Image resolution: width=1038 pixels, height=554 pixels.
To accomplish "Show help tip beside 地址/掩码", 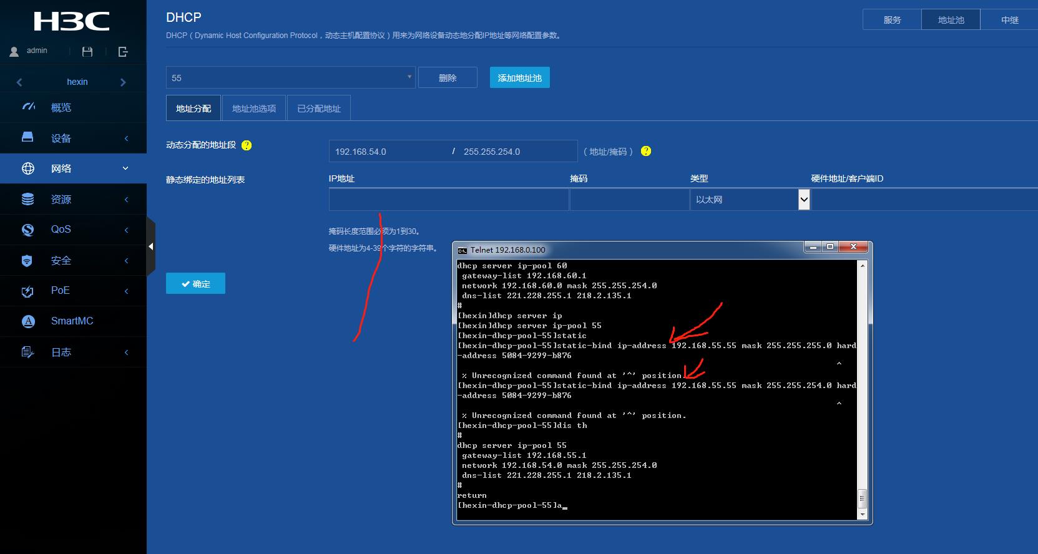I will pos(646,151).
